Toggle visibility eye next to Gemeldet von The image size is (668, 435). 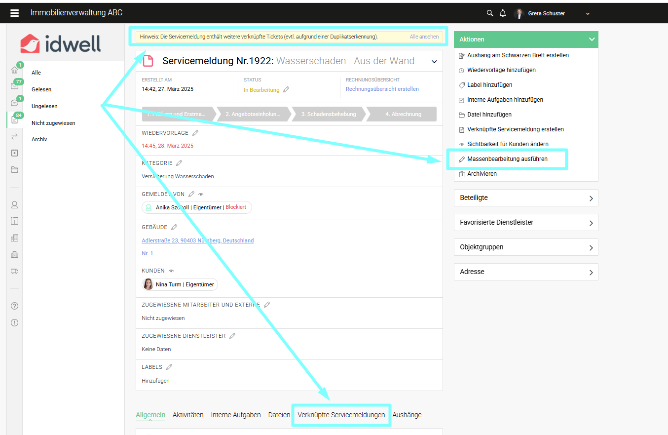click(201, 195)
